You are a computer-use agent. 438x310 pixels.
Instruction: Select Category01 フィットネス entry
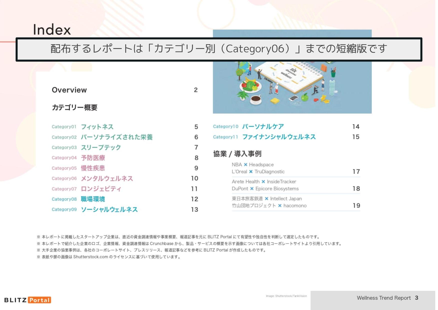(97, 127)
